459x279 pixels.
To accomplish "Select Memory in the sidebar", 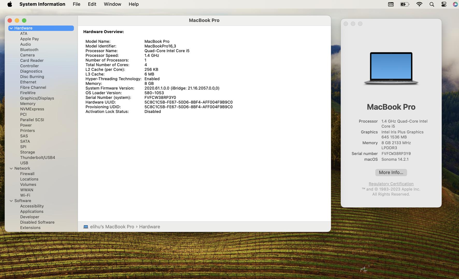I will [x=28, y=104].
